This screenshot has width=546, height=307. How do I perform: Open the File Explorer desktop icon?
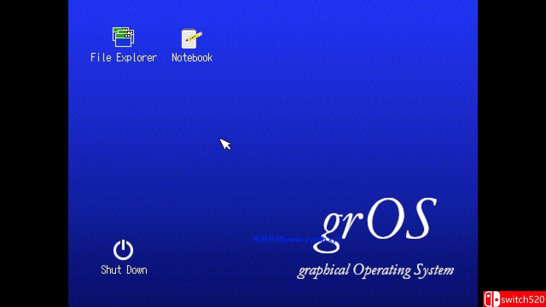click(123, 37)
